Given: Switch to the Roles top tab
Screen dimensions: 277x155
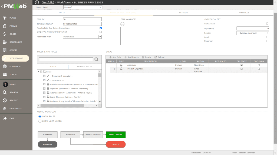Looking at the screenshot, I should tap(62, 13).
